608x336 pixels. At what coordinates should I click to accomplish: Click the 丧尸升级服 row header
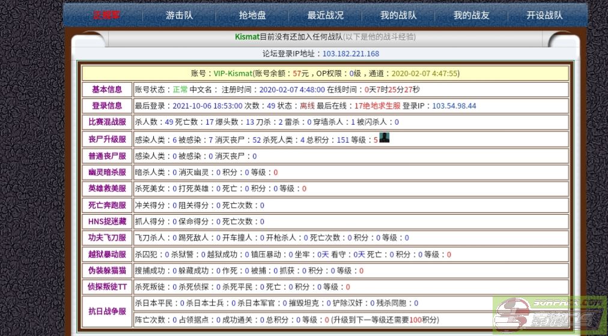(x=107, y=139)
